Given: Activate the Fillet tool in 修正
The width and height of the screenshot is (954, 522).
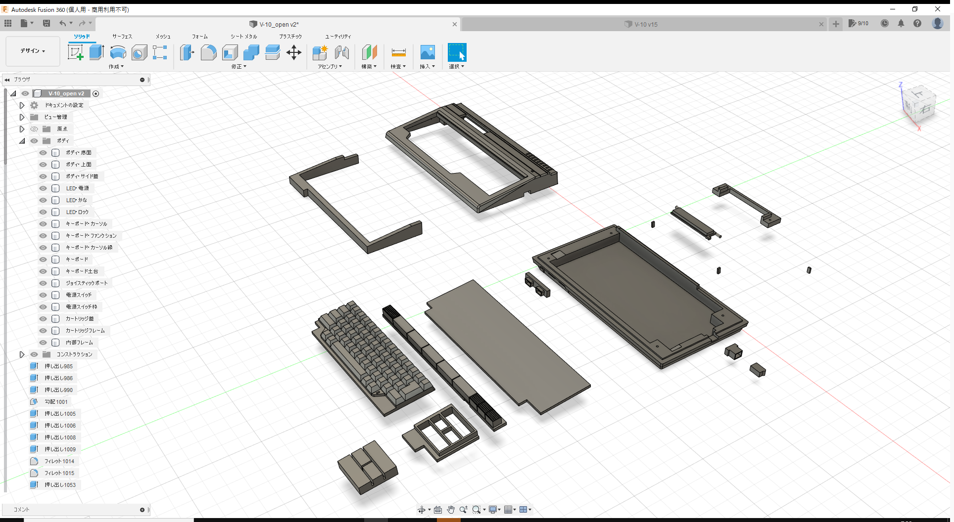Looking at the screenshot, I should (208, 52).
